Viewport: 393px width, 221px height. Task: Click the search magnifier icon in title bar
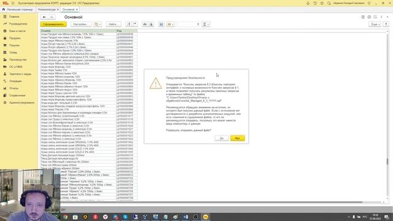click(x=329, y=3)
